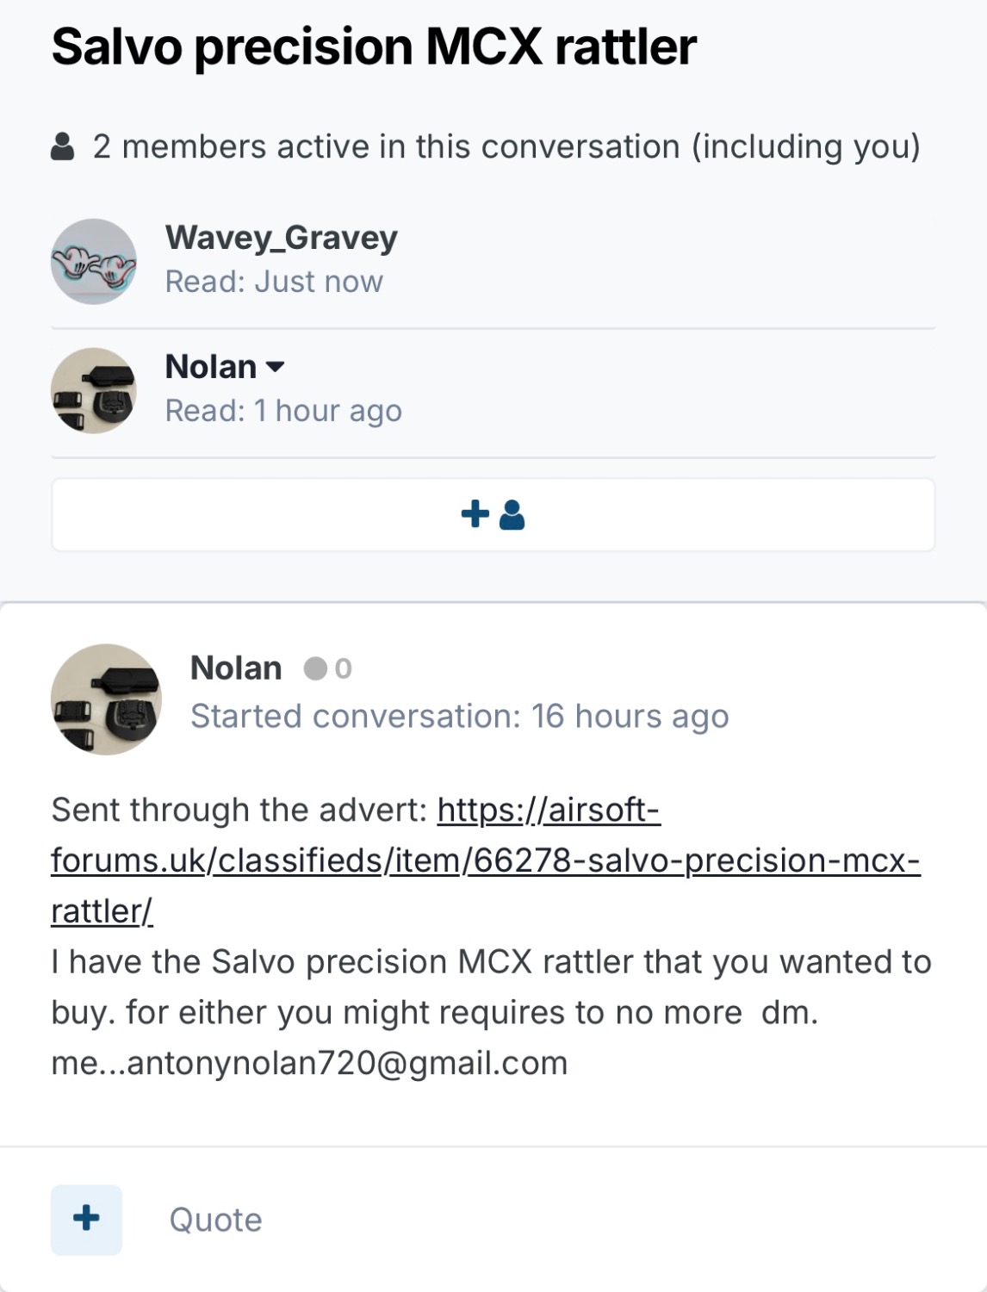The width and height of the screenshot is (987, 1292).
Task: Click the message line starting "I have the Salvo"
Action: coord(491,962)
